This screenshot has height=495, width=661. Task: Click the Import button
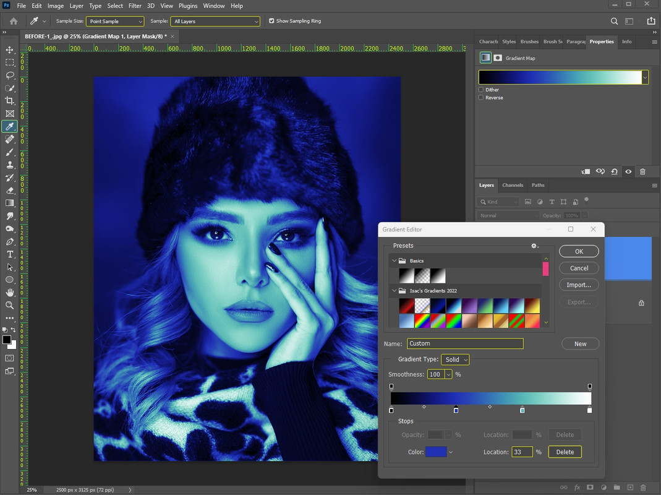point(579,285)
